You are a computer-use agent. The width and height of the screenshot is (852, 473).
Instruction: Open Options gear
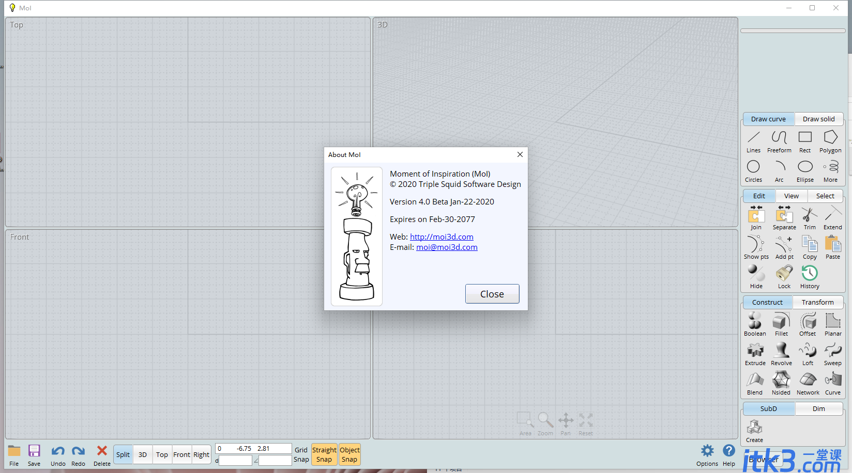point(707,455)
